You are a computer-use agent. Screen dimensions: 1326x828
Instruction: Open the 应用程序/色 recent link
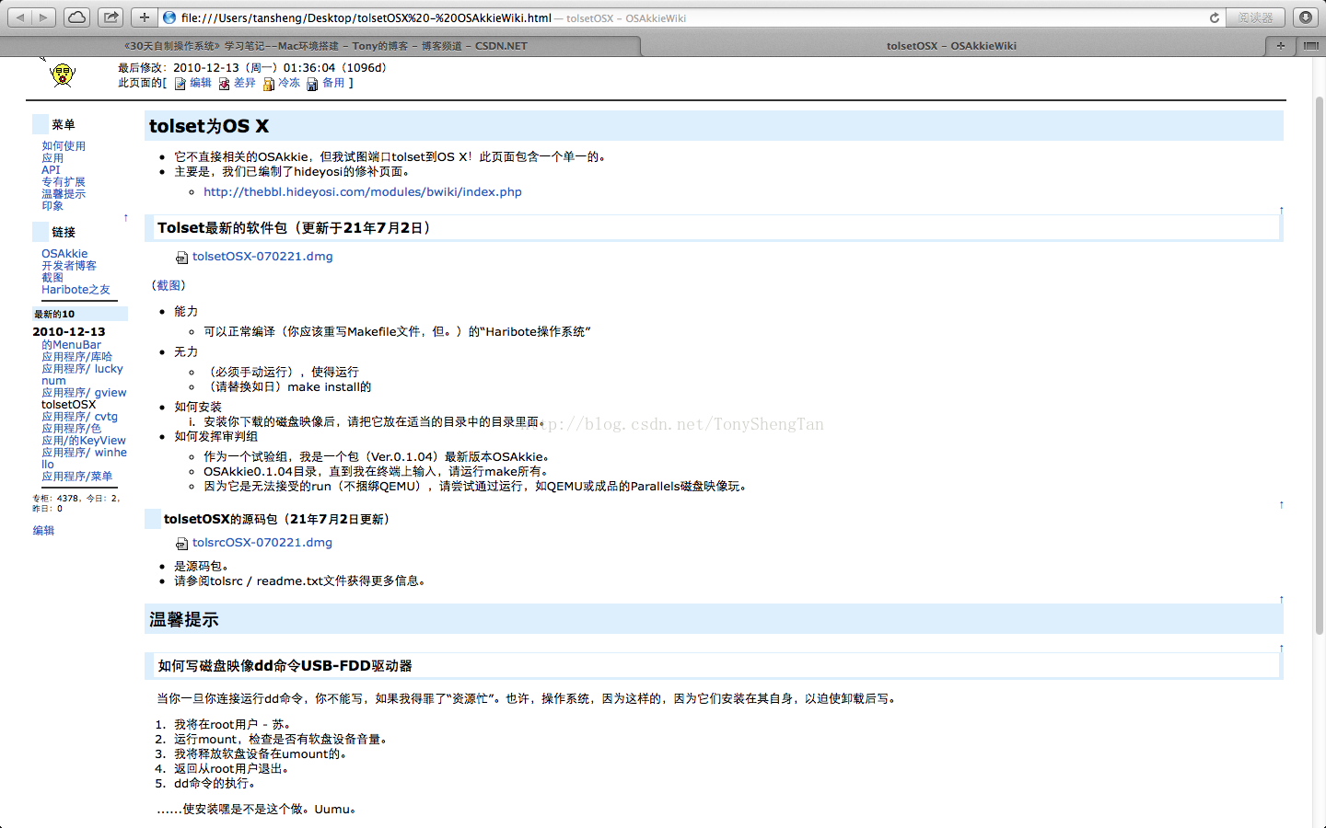72,429
